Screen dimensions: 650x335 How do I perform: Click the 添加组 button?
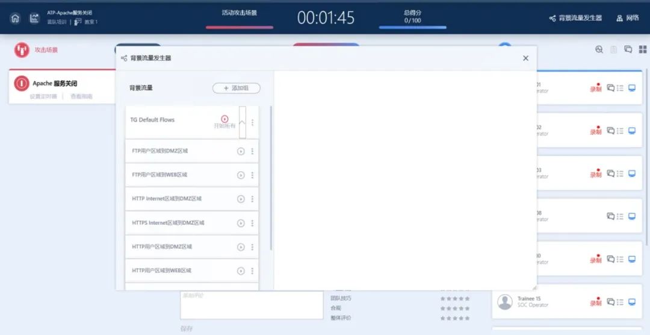coord(236,88)
